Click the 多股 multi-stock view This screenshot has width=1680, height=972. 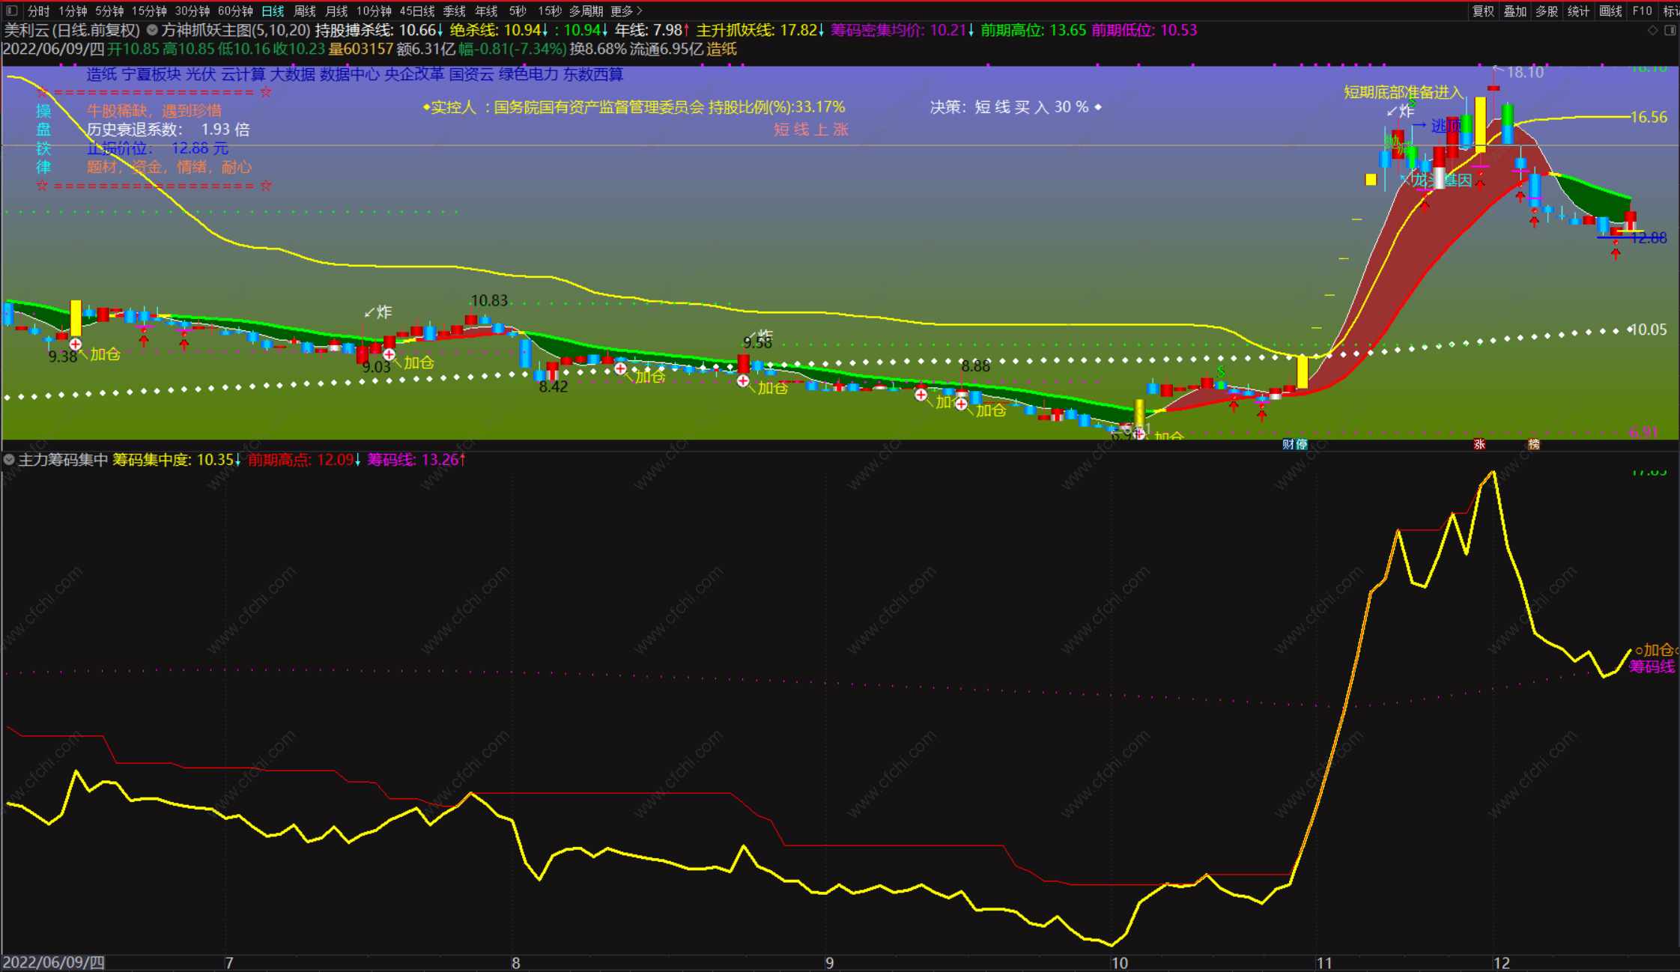pyautogui.click(x=1546, y=10)
